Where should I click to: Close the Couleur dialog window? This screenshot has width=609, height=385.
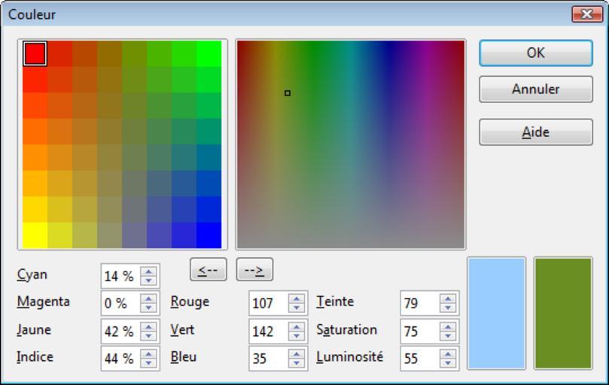coord(586,14)
